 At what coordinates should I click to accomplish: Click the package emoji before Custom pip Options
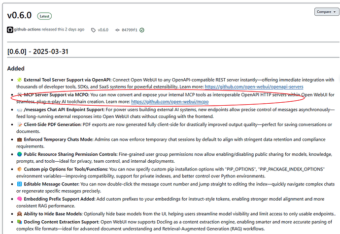coord(20,169)
